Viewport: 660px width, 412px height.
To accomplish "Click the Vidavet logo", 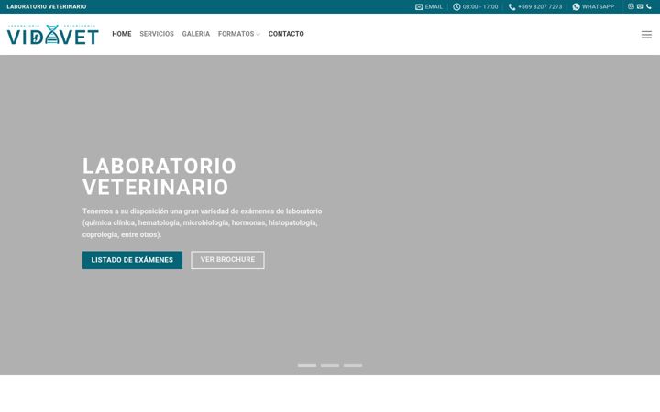I will pyautogui.click(x=52, y=34).
